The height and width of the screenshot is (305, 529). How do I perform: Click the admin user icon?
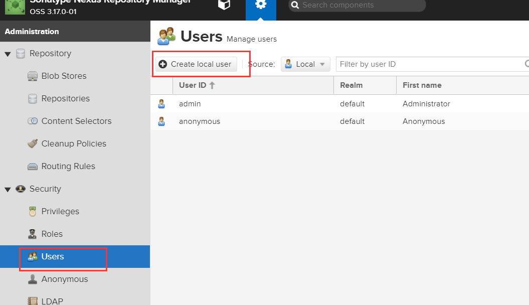coord(161,104)
